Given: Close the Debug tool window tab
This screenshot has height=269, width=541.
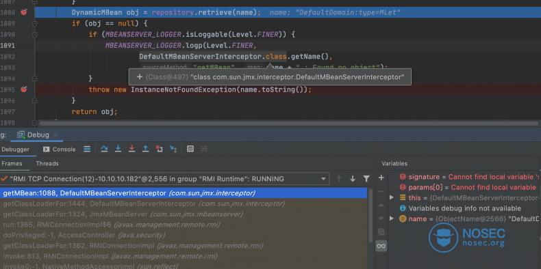Looking at the screenshot, I should click(x=55, y=135).
